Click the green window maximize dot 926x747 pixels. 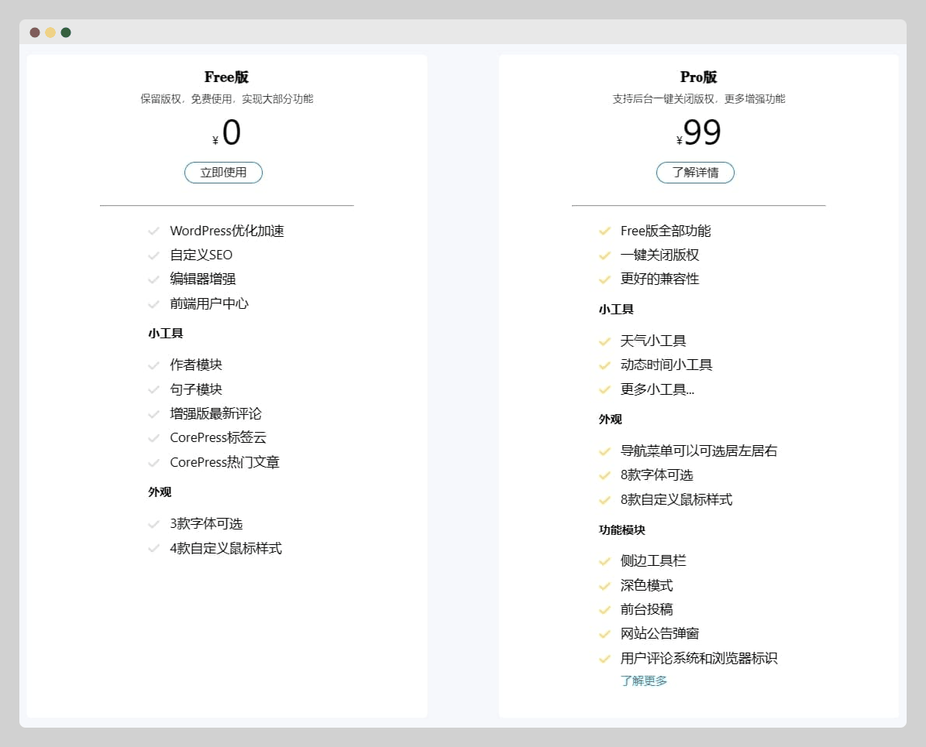66,33
